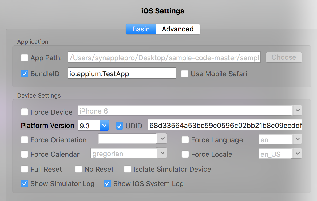Uncheck the UDID checkbox
Screen dimensions: 317x201
(x=120, y=126)
